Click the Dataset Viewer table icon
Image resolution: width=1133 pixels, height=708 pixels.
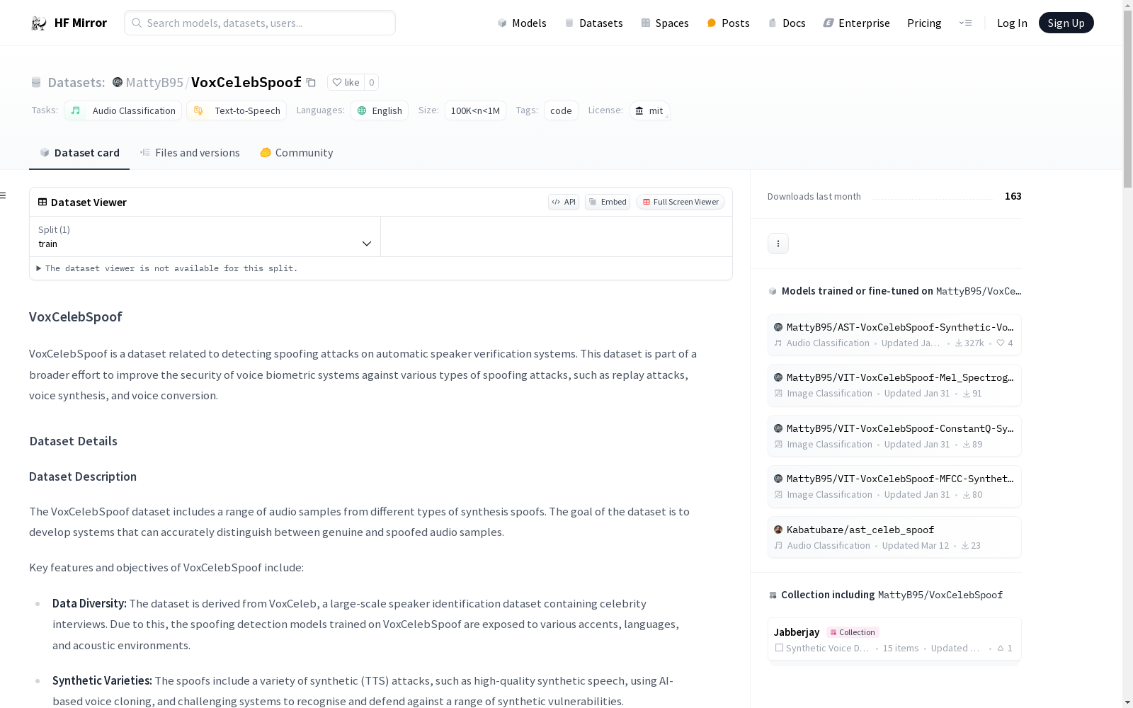click(x=42, y=202)
